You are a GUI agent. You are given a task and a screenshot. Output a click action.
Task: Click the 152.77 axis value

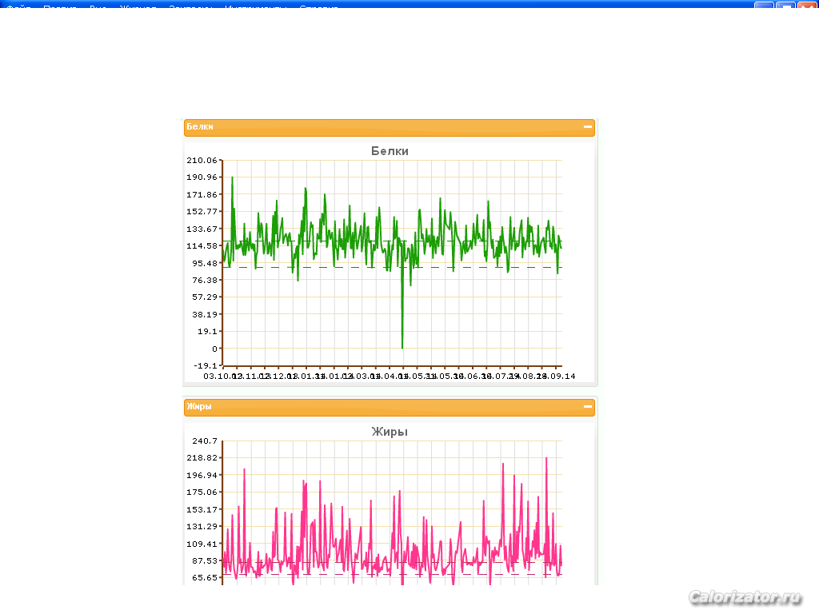(x=202, y=211)
